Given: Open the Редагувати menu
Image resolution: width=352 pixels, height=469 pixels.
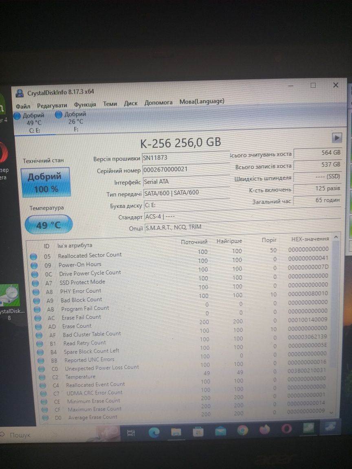Looking at the screenshot, I should [52, 105].
